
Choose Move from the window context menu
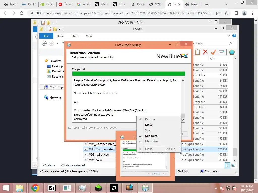pos(149,125)
